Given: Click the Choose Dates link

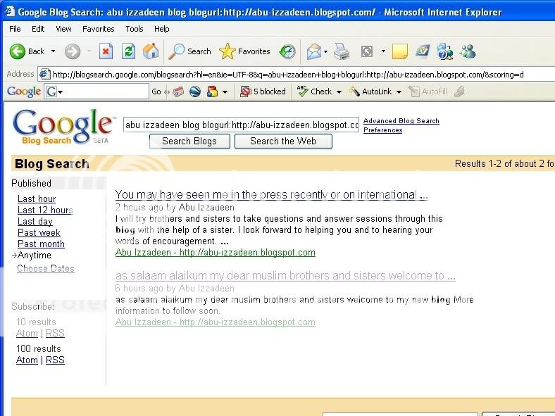Looking at the screenshot, I should tap(46, 268).
